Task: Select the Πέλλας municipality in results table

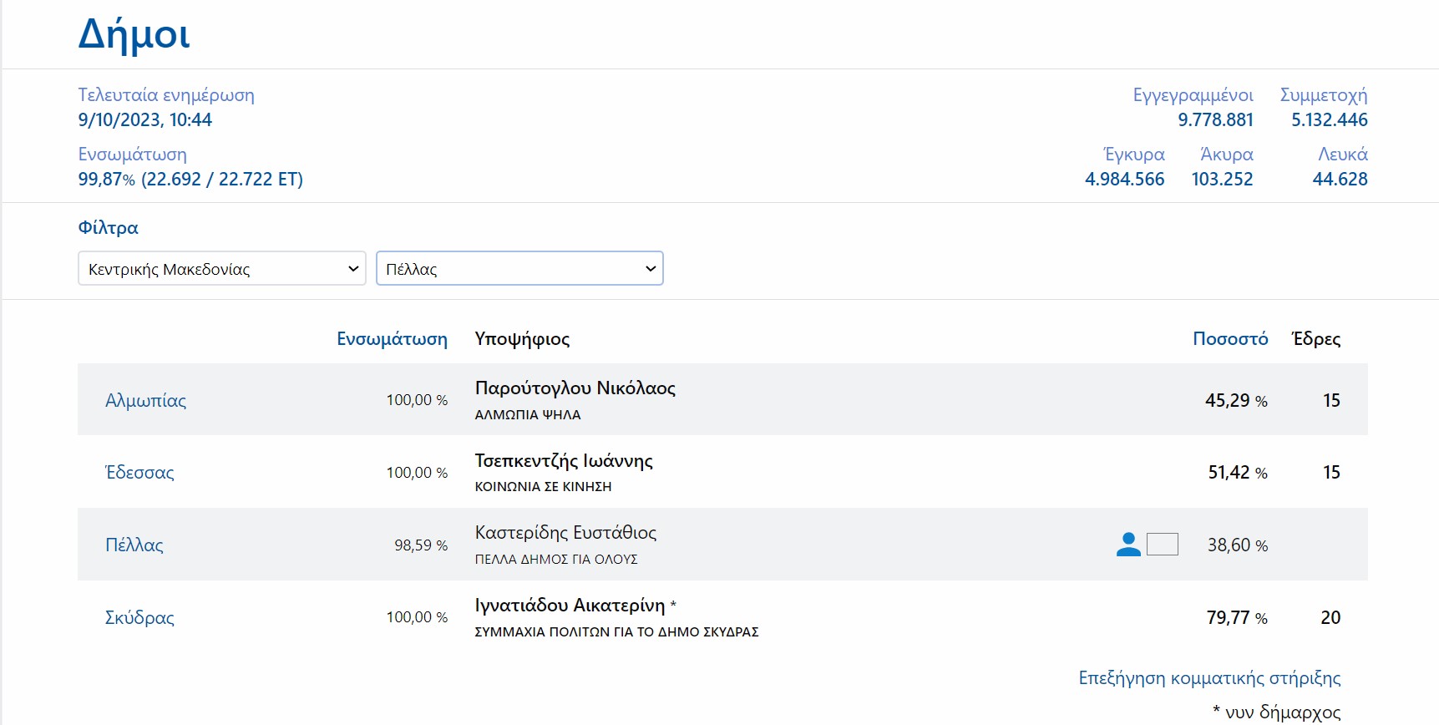Action: 134,545
